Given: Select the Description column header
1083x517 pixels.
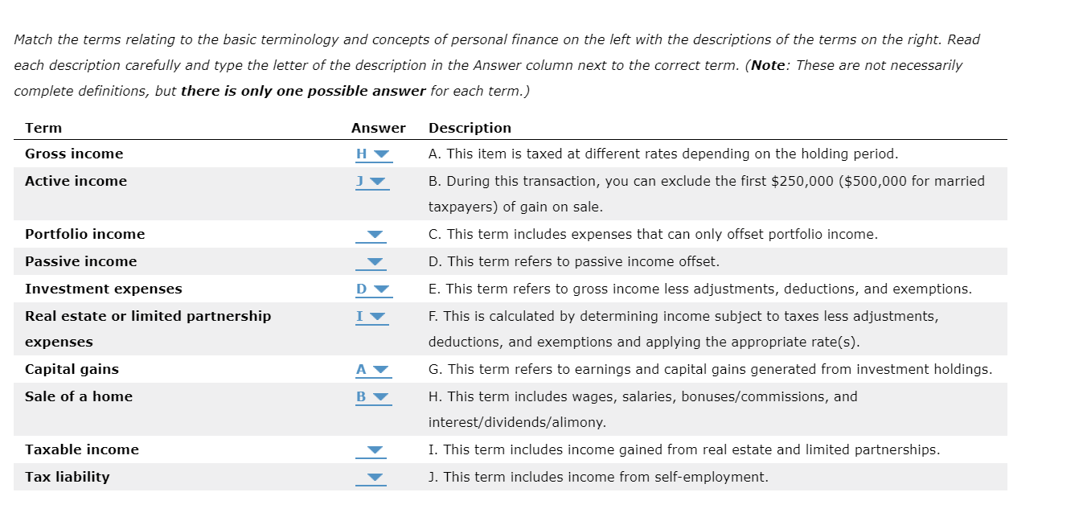Looking at the screenshot, I should 470,128.
